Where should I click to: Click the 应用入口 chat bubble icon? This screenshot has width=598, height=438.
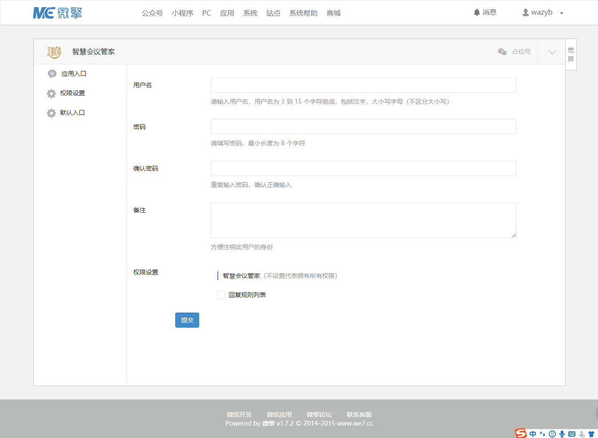tap(52, 74)
